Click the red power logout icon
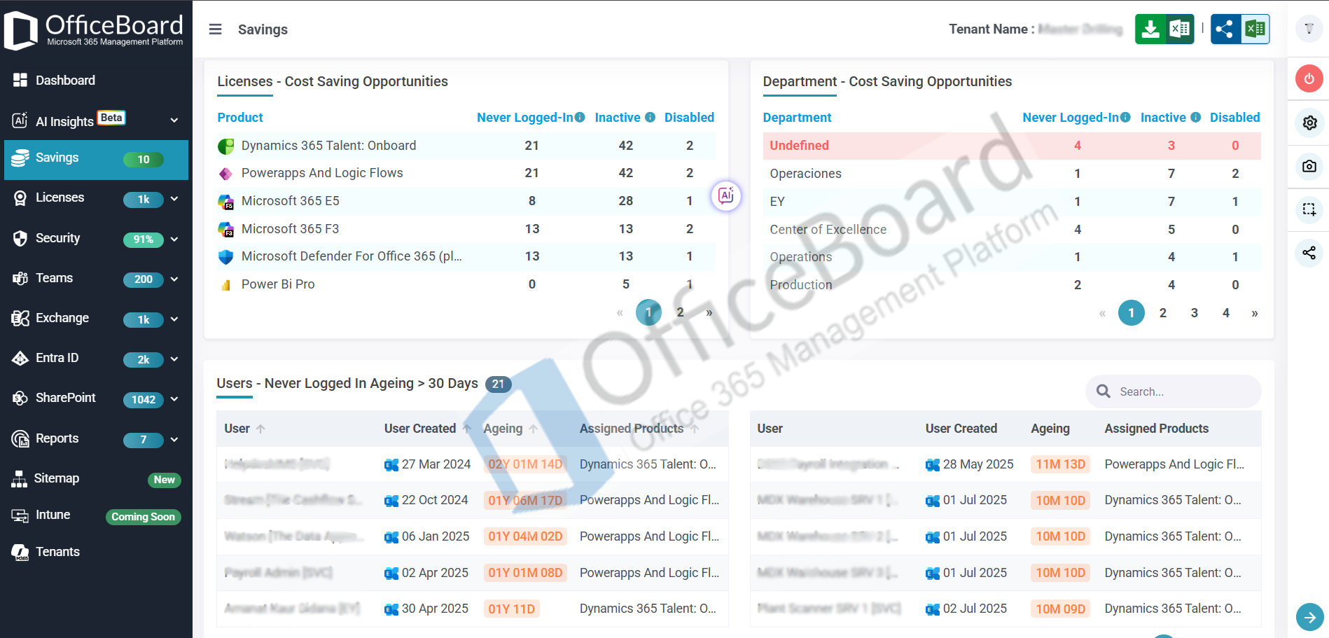The height and width of the screenshot is (638, 1329). (x=1309, y=78)
